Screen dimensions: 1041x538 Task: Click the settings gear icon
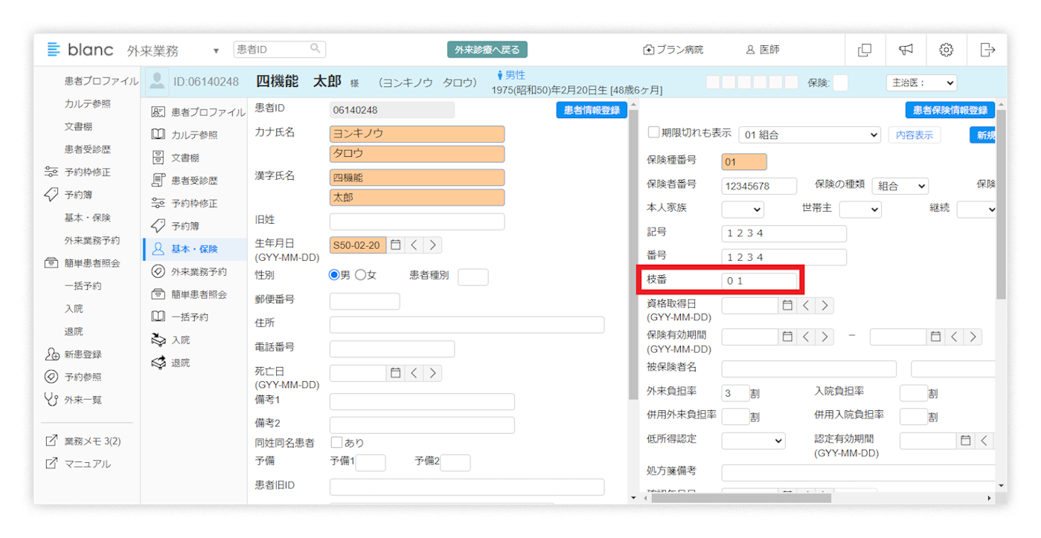tap(946, 50)
